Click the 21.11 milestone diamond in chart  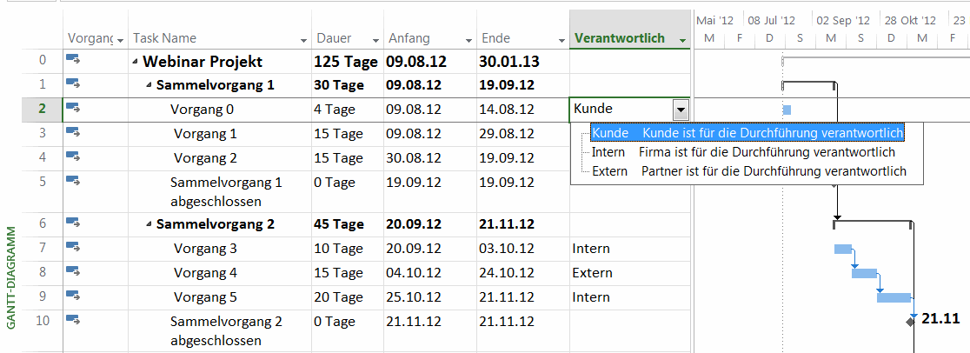[910, 322]
